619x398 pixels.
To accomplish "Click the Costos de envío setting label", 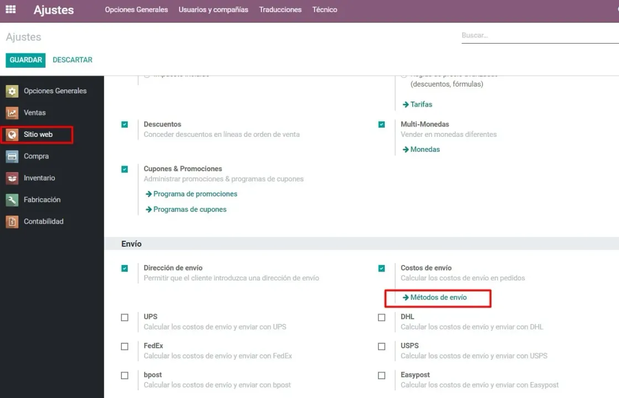I will [x=426, y=268].
